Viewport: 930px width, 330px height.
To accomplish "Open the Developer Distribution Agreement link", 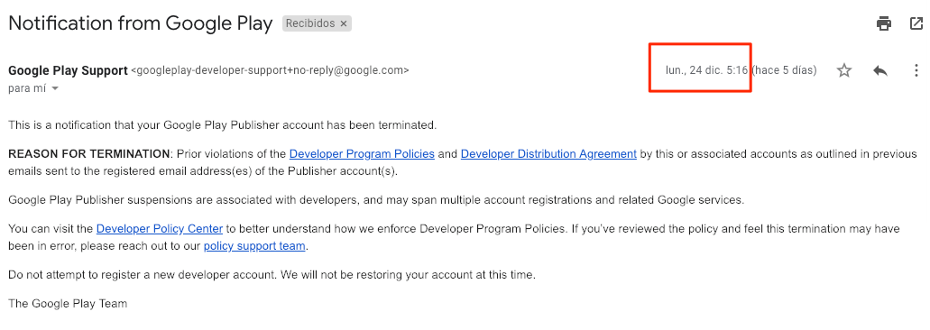I will pos(548,154).
